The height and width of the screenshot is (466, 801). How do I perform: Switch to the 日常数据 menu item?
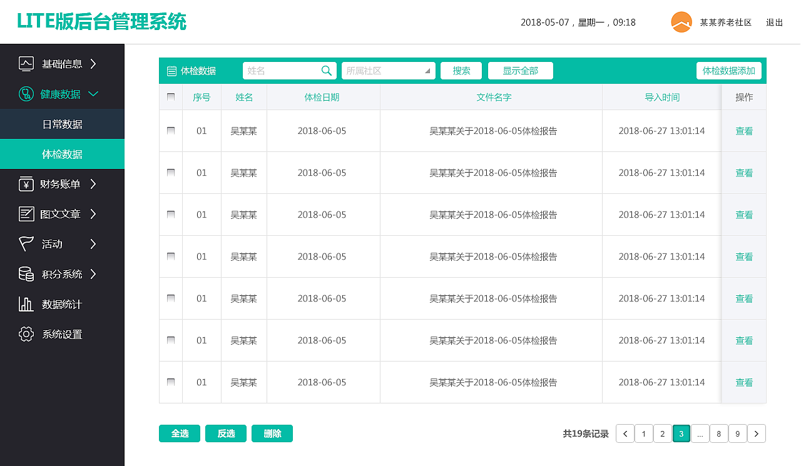point(62,124)
